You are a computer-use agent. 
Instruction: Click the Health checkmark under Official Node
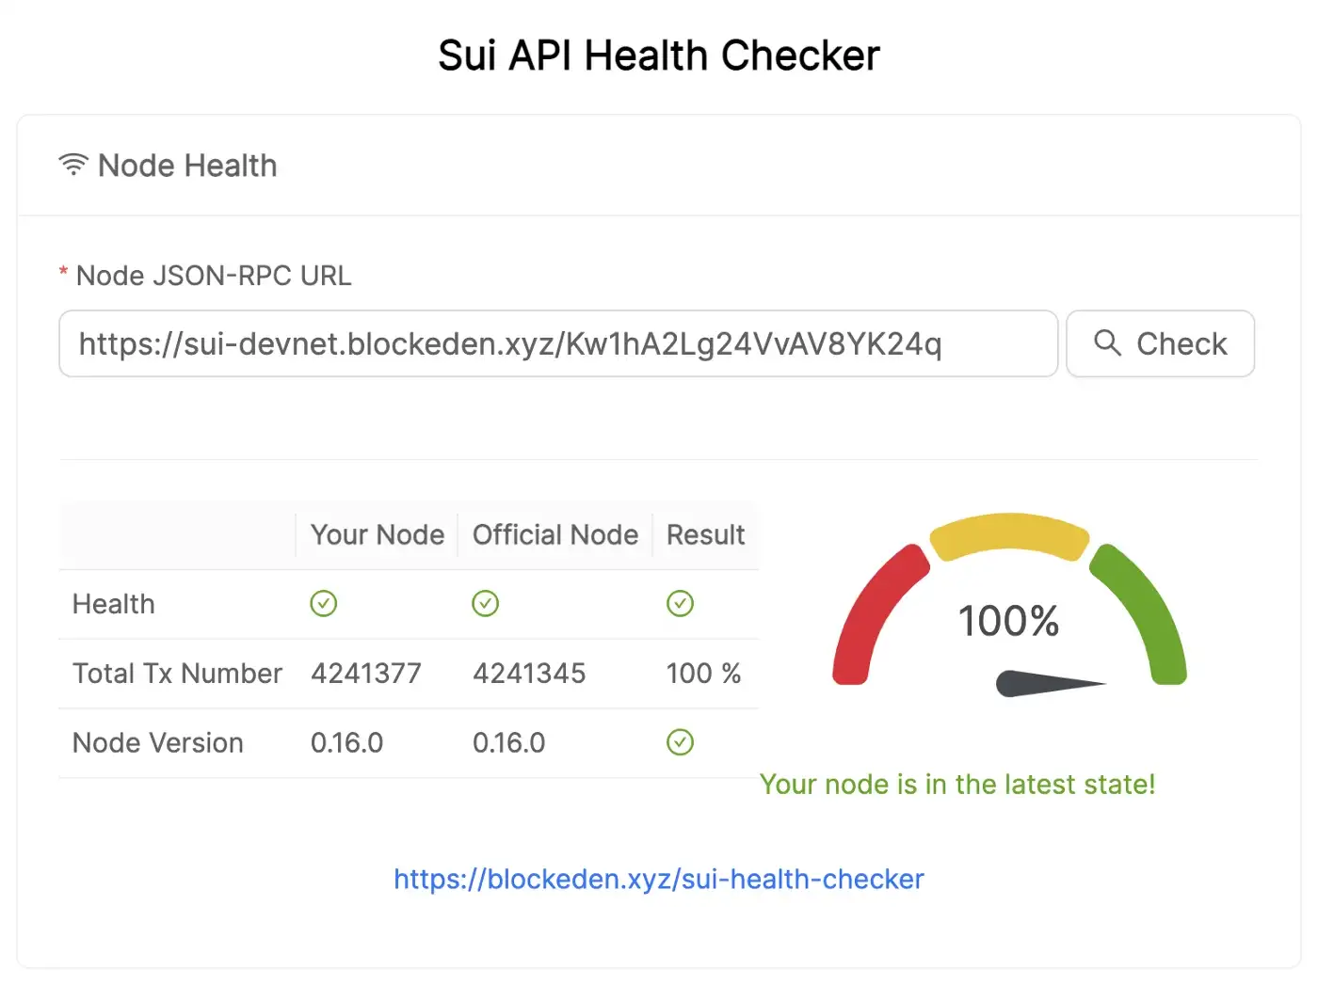click(x=485, y=603)
